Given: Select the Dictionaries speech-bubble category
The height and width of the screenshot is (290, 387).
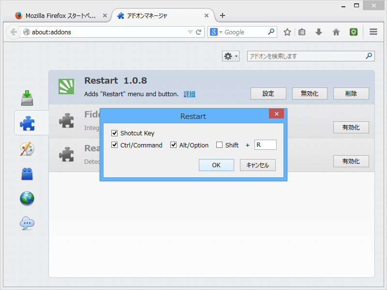Looking at the screenshot, I should pyautogui.click(x=27, y=223).
